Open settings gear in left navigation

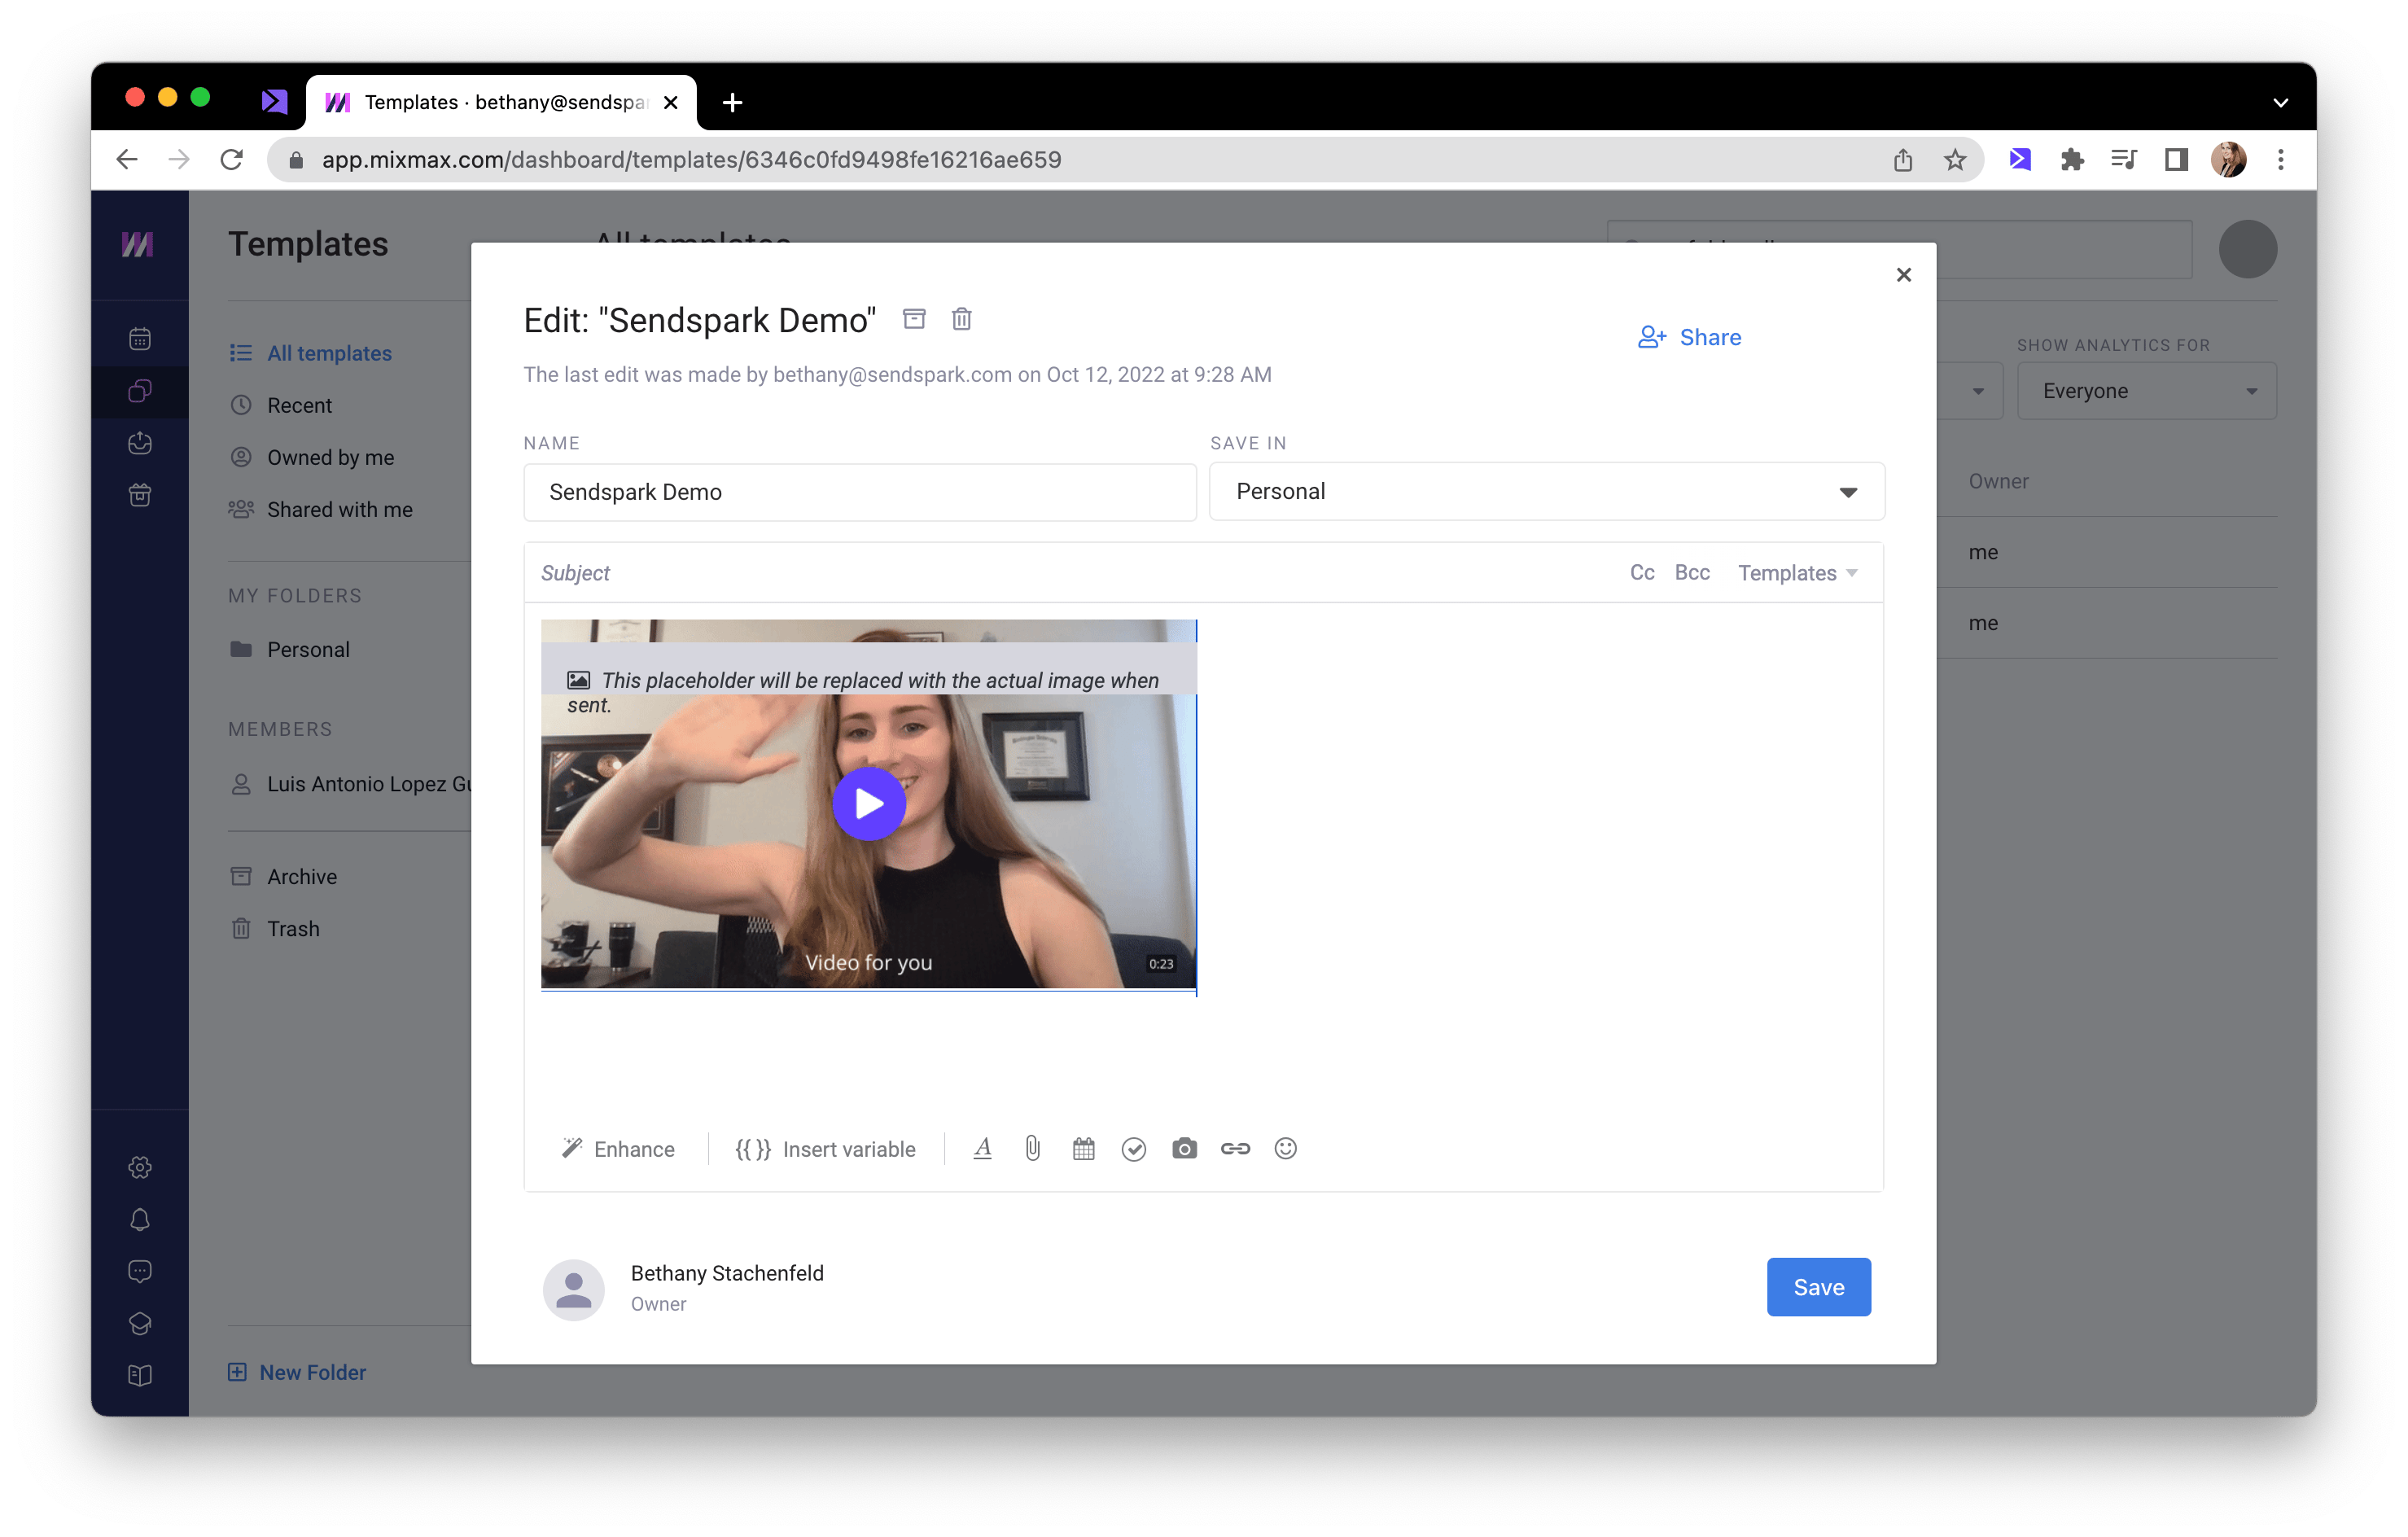pos(140,1168)
